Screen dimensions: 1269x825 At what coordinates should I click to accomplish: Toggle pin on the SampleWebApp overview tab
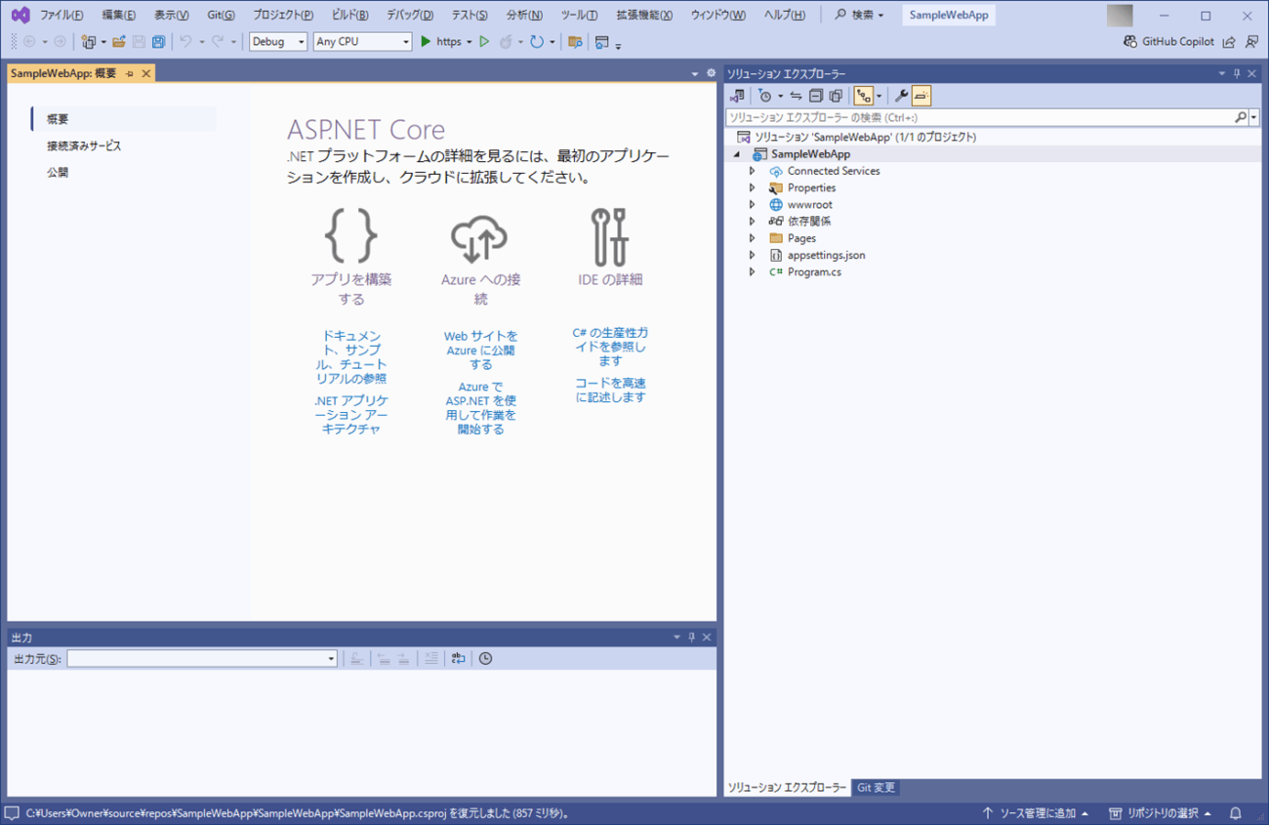(130, 74)
